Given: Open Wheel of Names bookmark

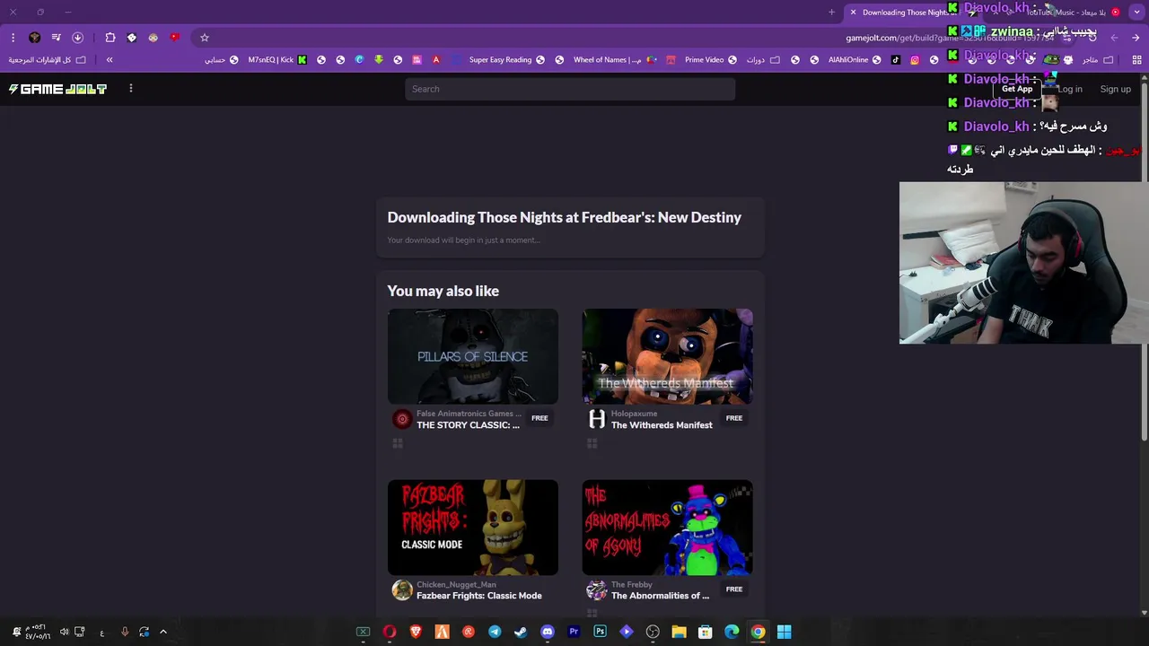Looking at the screenshot, I should point(615,60).
